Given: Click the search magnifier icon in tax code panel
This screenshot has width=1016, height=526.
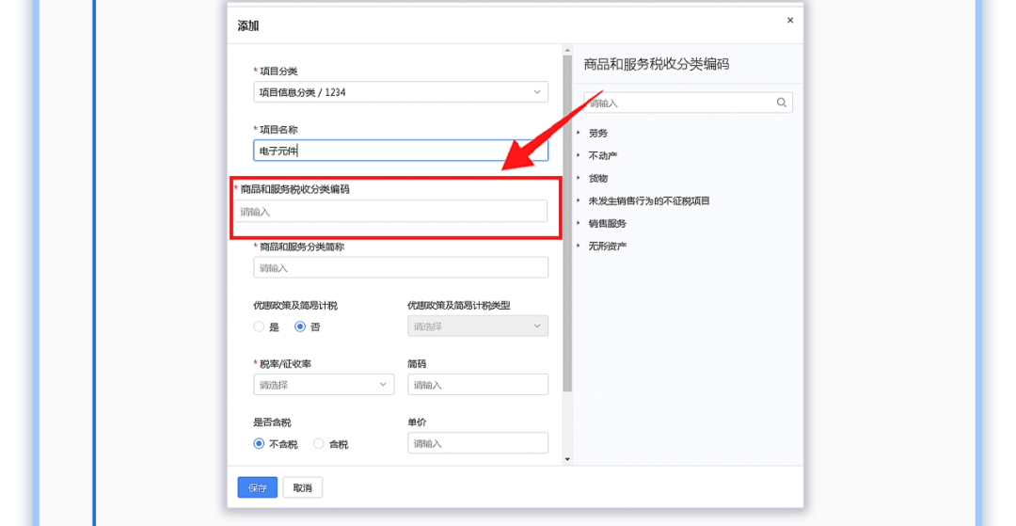Looking at the screenshot, I should [x=781, y=103].
